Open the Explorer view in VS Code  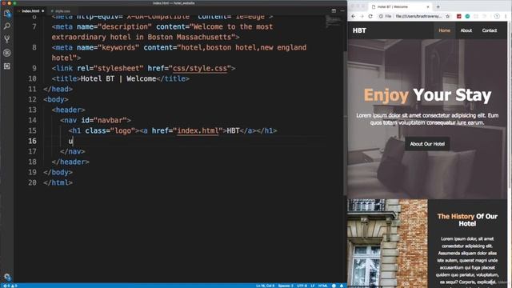pos(7,14)
